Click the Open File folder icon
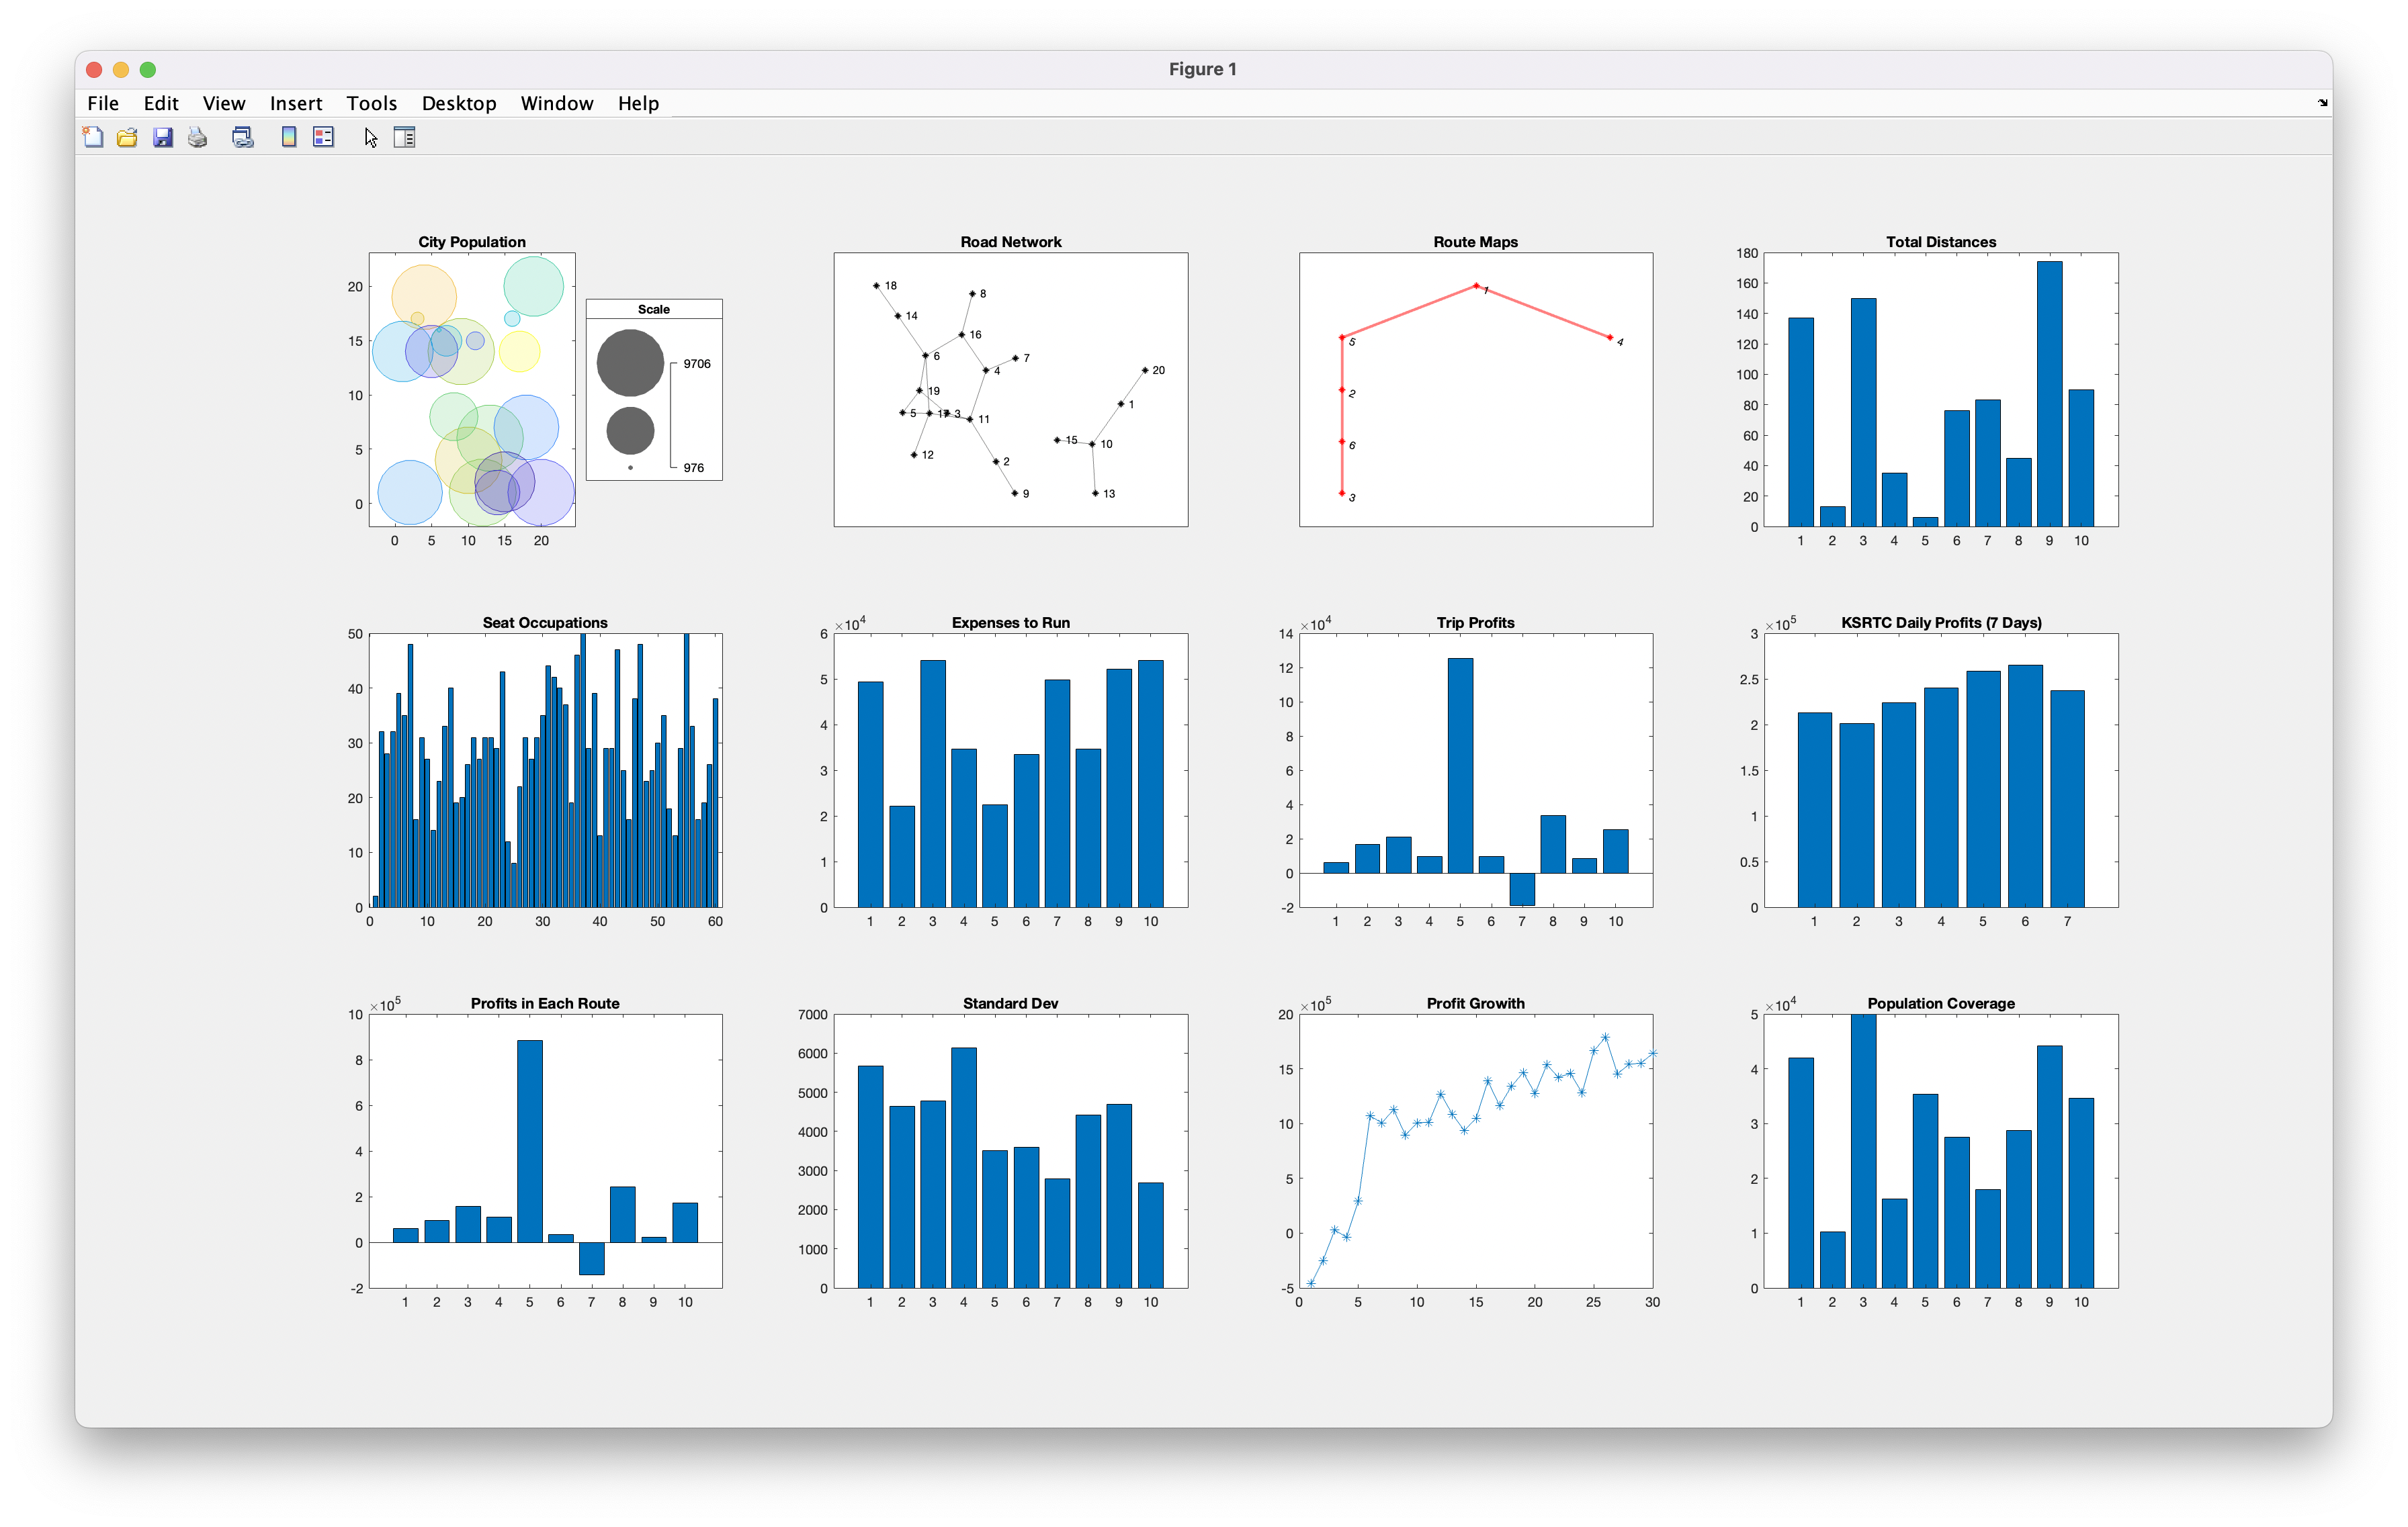Screen dimensions: 2408x1527 [x=127, y=137]
